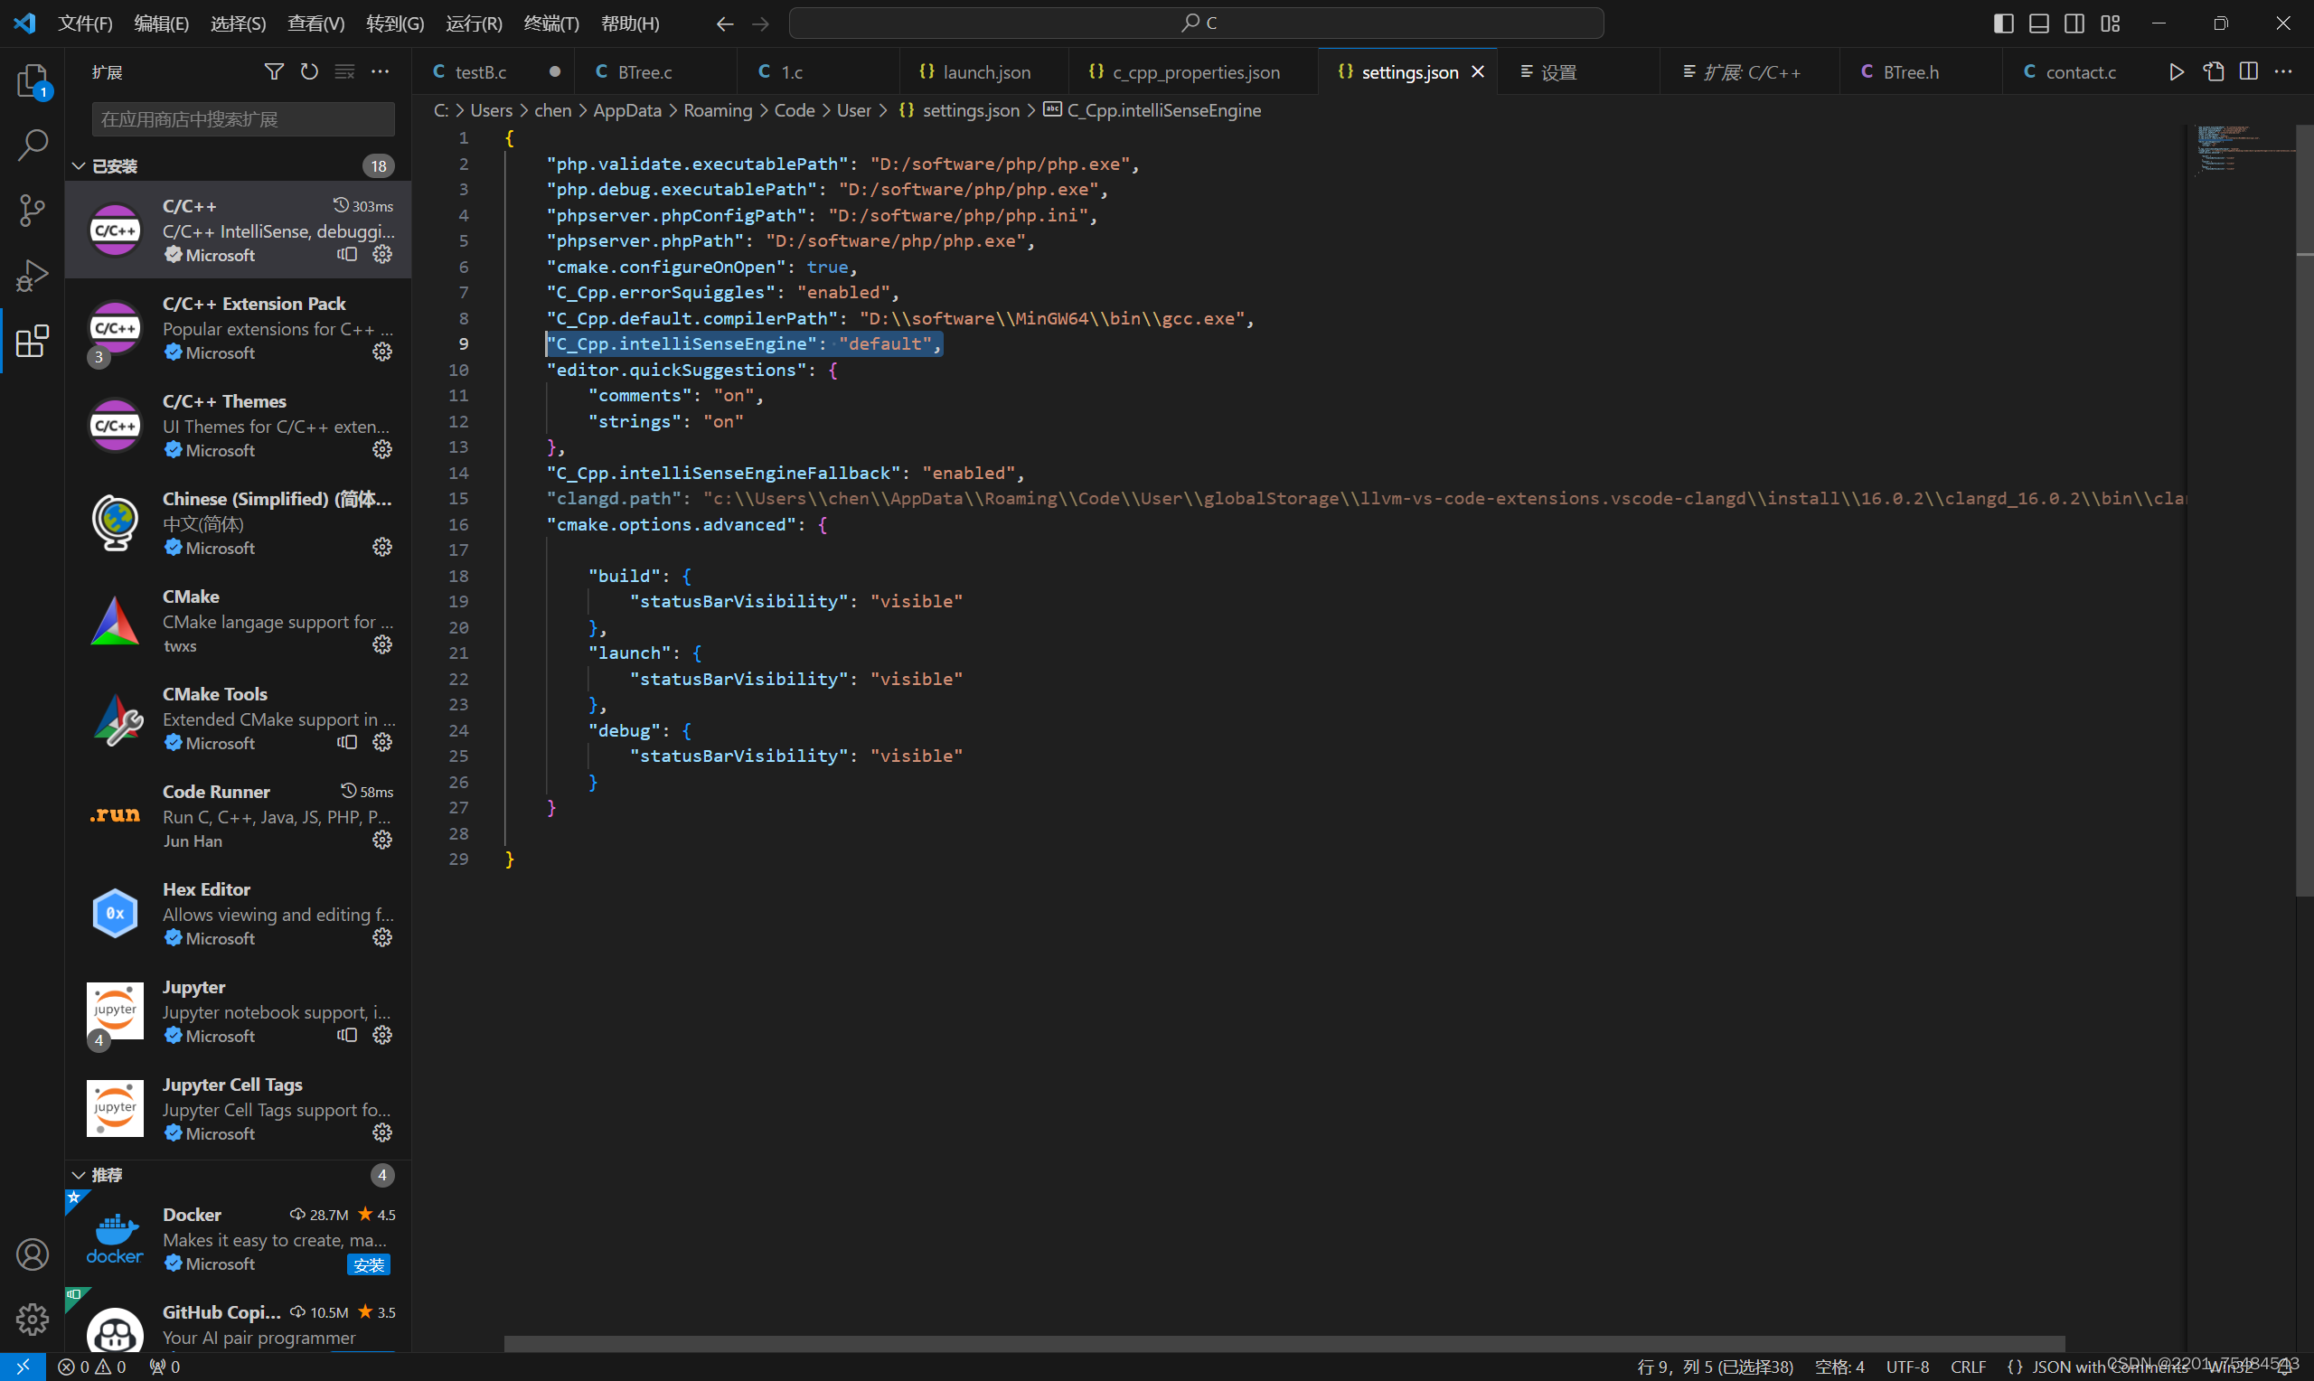Collapse the 已安装 extensions section
This screenshot has height=1381, width=2314.
pos(78,165)
